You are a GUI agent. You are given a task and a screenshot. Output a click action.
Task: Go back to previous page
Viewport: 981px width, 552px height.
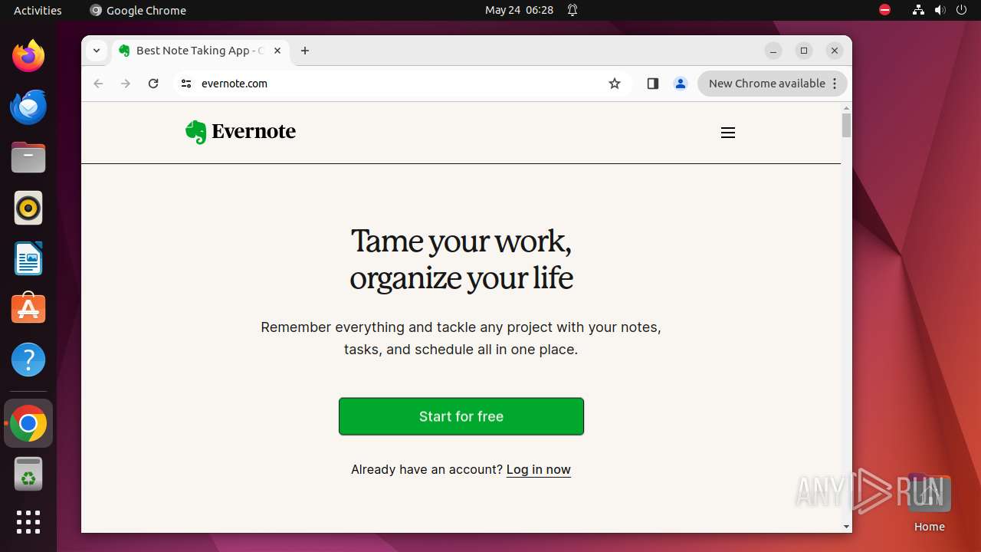[x=98, y=84]
